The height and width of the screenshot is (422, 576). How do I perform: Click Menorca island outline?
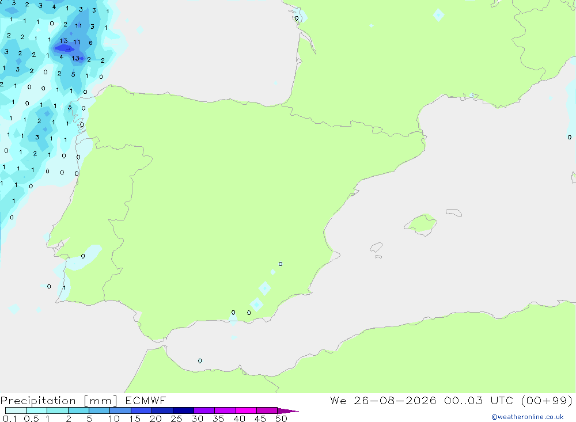coord(454,212)
